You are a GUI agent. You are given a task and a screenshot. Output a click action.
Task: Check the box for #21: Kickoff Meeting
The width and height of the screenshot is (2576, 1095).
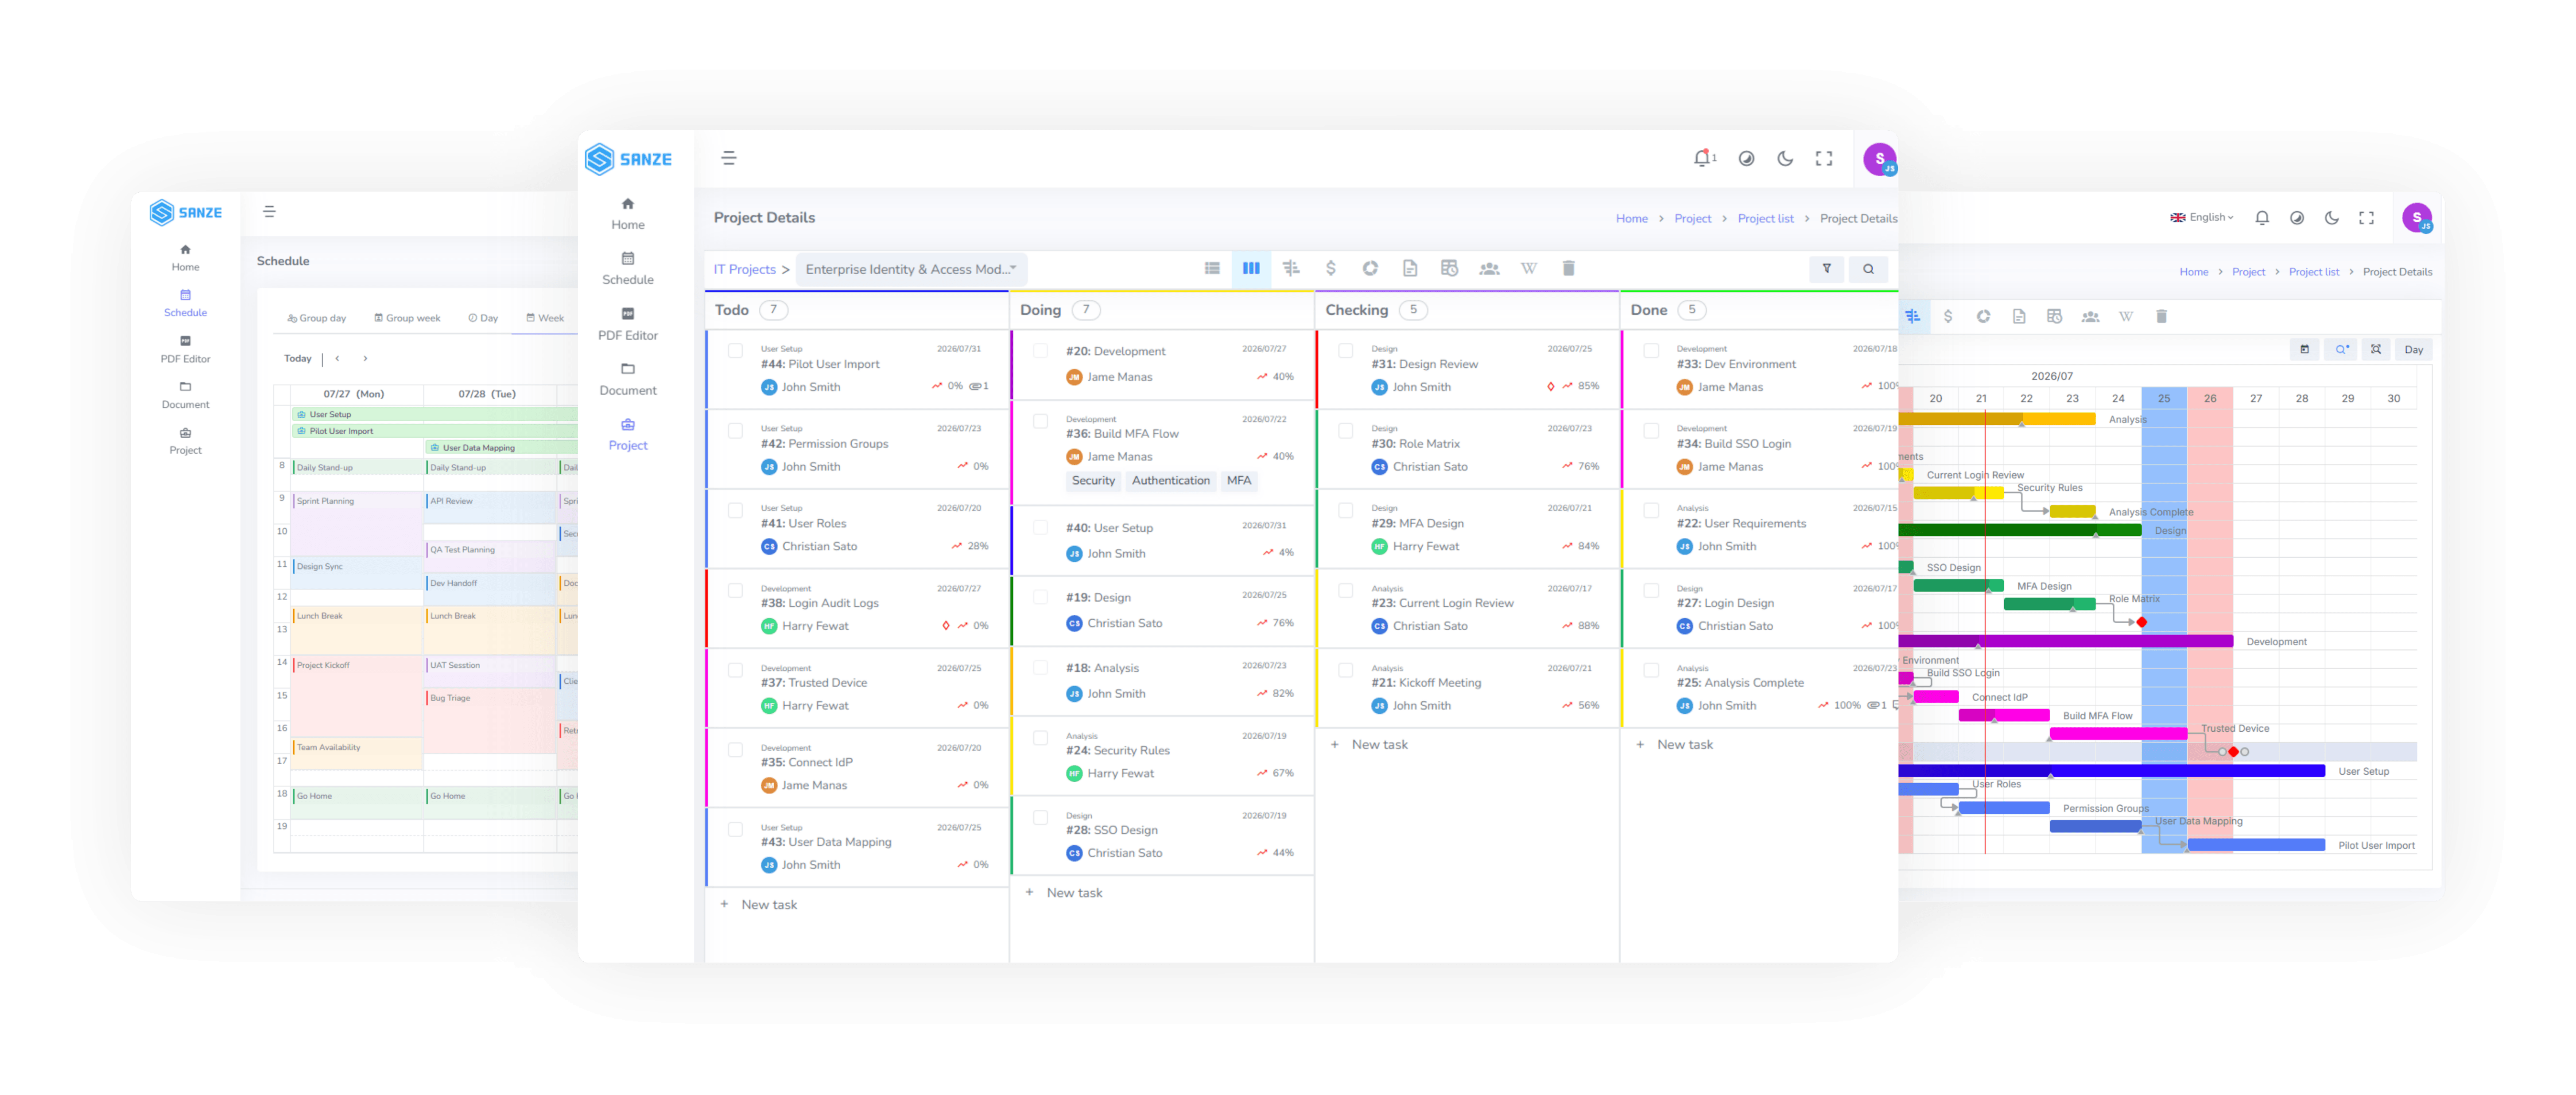coord(1346,670)
